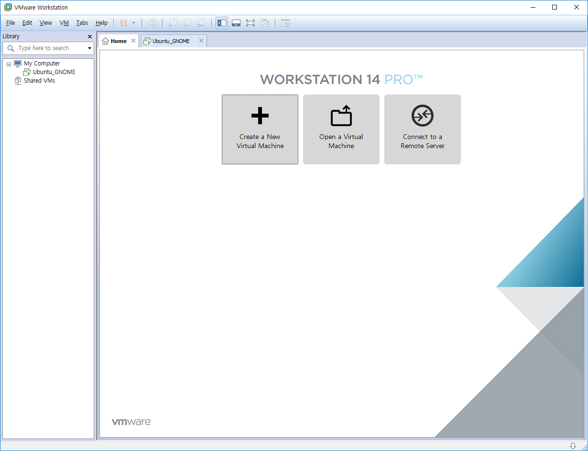588x451 pixels.
Task: Click the plus icon on Create New VM tile
Action: point(260,116)
